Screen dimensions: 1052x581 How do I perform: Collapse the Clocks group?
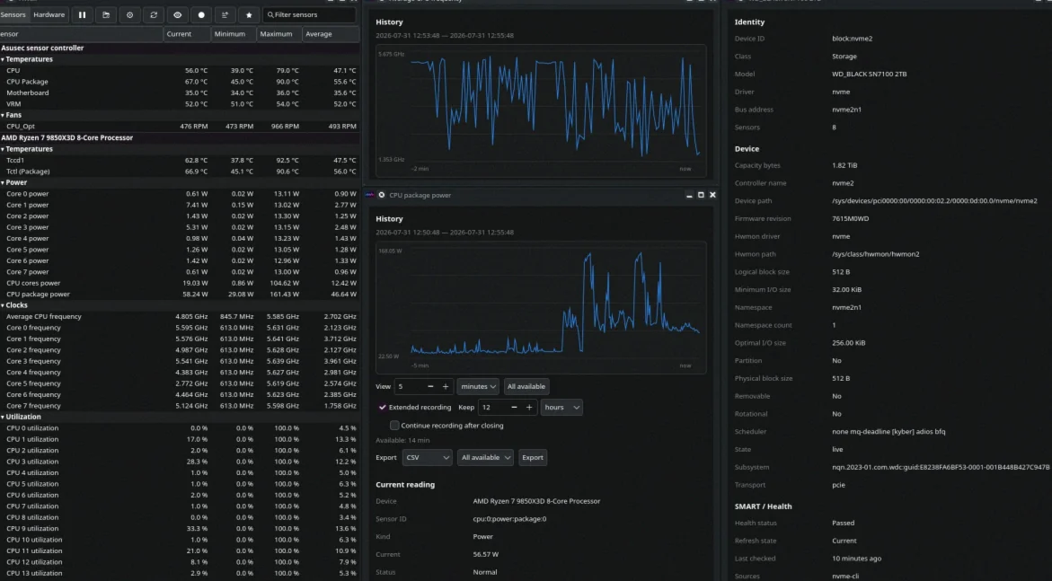[3, 305]
